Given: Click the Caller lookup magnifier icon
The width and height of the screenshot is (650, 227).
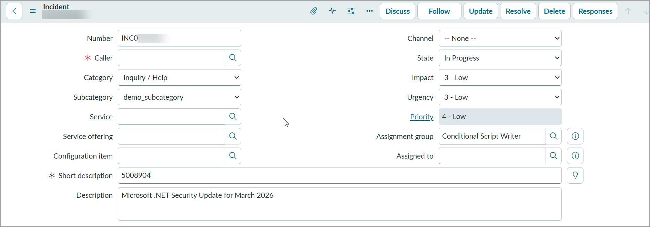Looking at the screenshot, I should 233,58.
